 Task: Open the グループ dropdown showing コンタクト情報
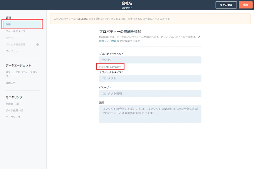150,94
